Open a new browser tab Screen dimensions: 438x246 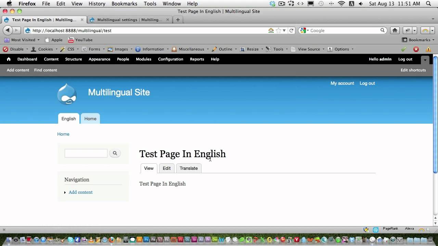coord(178,20)
